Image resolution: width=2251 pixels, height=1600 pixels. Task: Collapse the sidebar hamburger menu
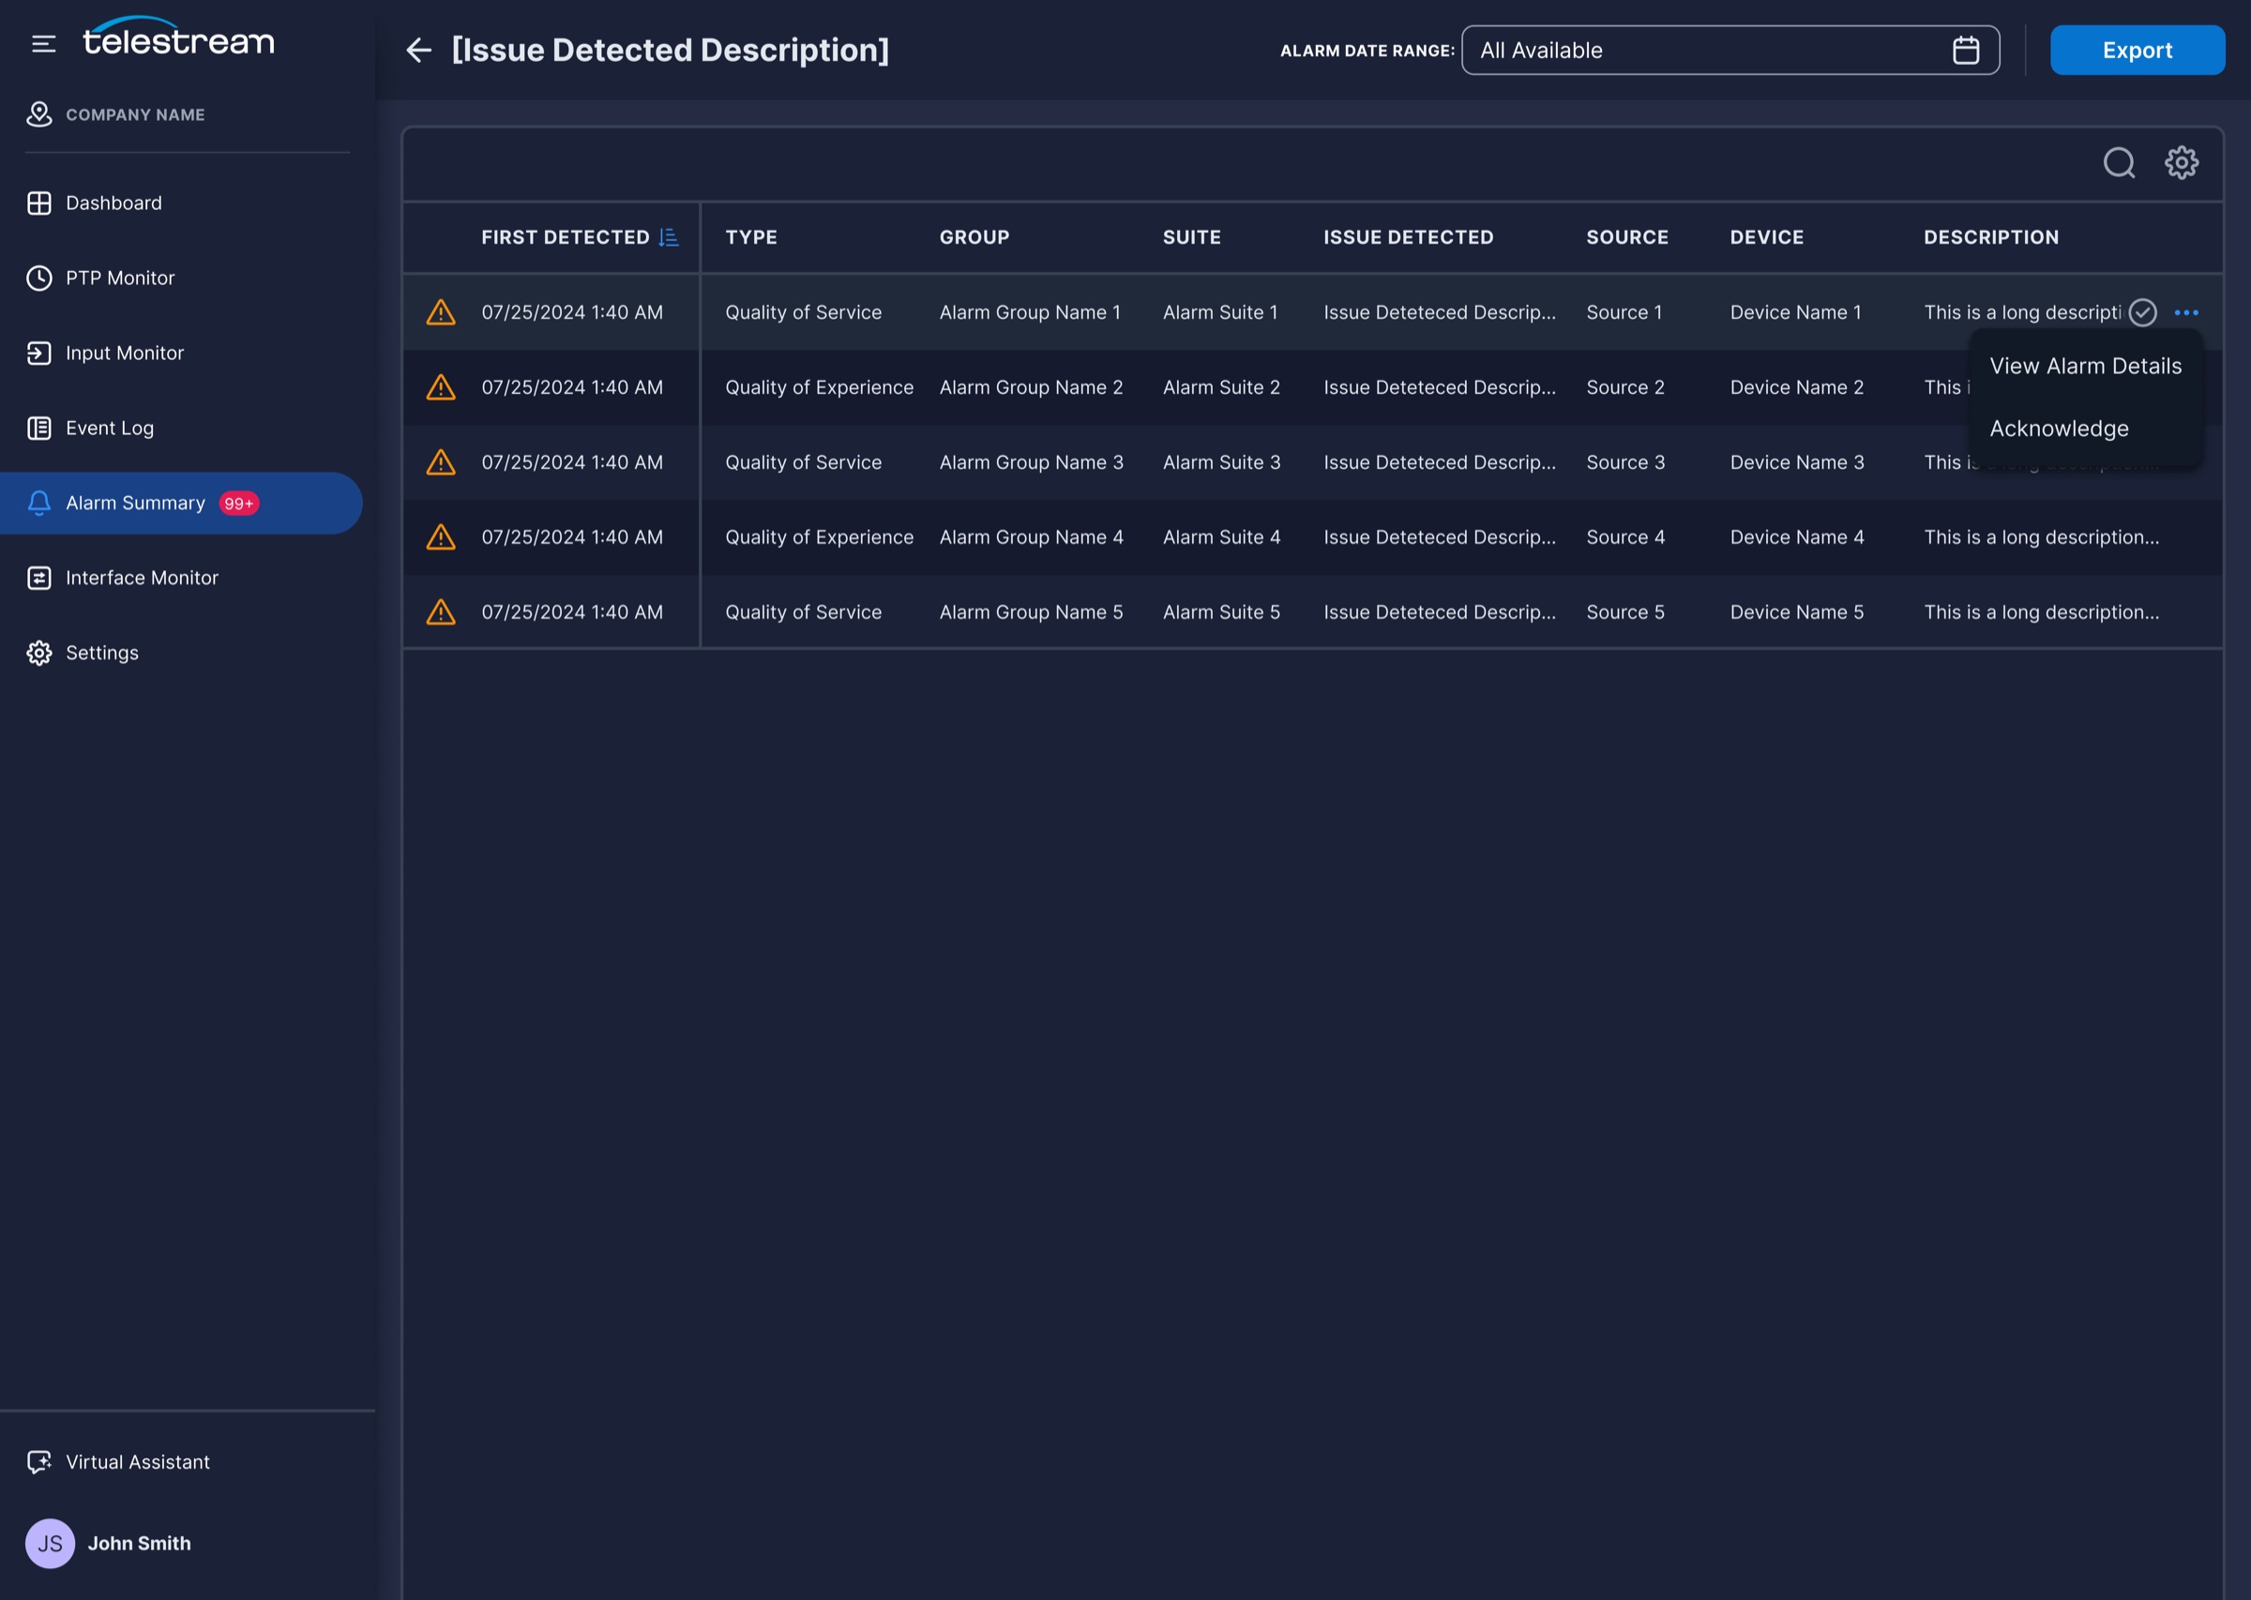click(x=43, y=43)
